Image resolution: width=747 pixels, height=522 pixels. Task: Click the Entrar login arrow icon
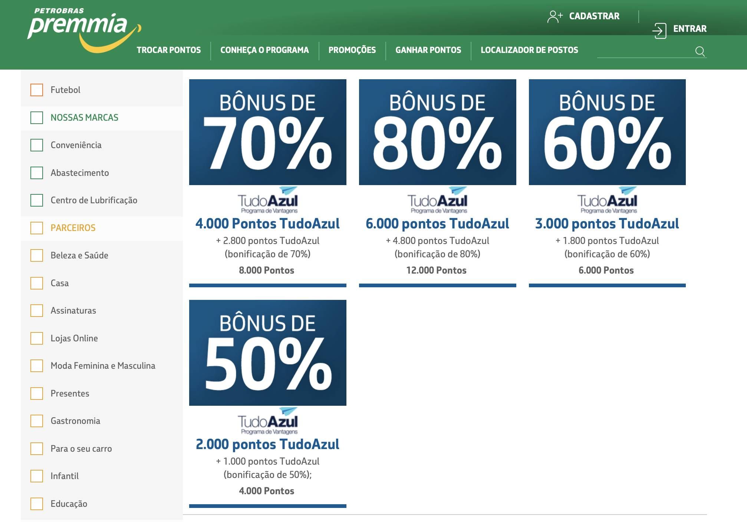pos(659,30)
